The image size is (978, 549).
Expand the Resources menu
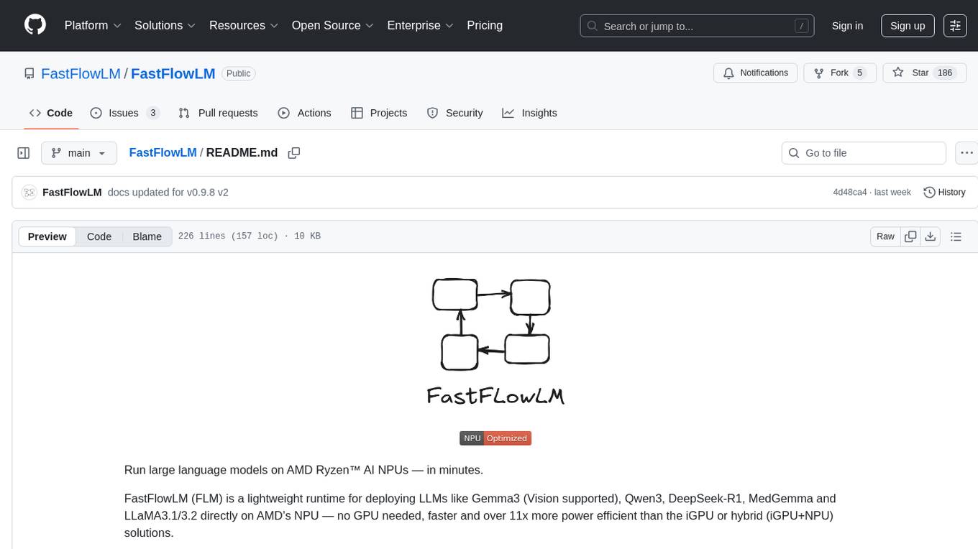pos(244,25)
